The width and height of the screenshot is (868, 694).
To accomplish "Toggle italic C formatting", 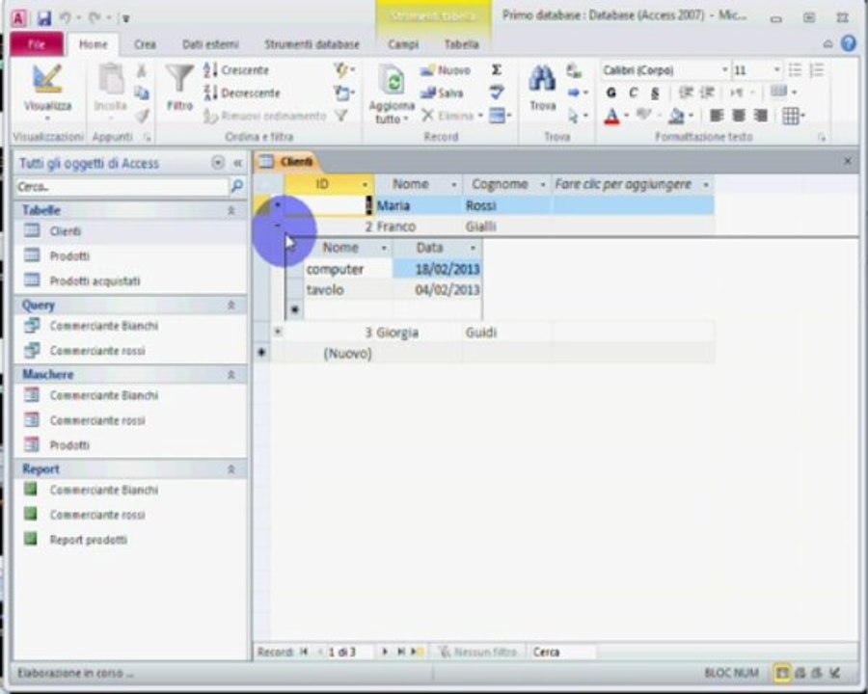I will click(x=634, y=93).
